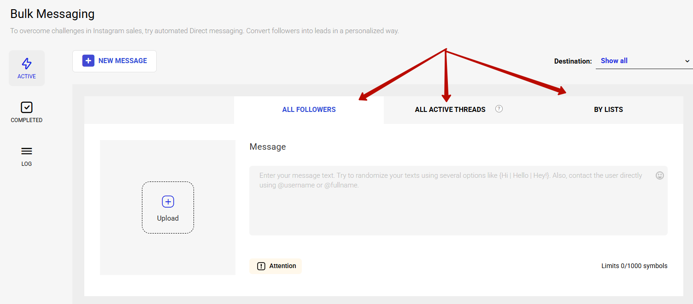Go to the COMPLETED sidebar label

coord(27,120)
